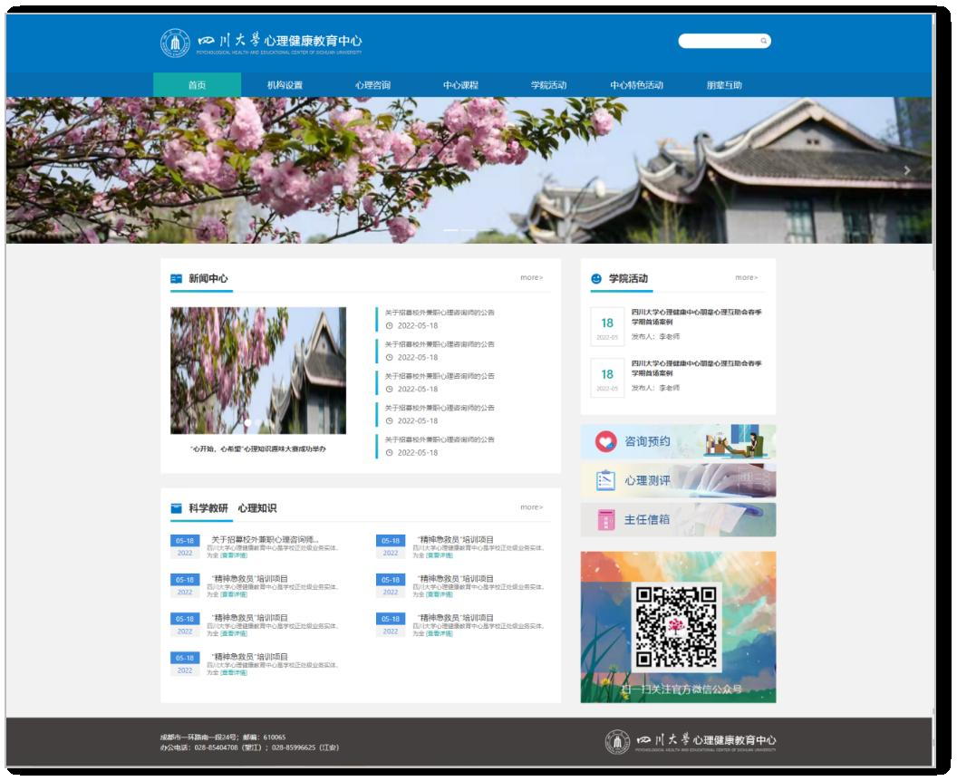Expand 新闻中心 with more link
Image resolution: width=957 pixels, height=781 pixels.
(x=531, y=277)
